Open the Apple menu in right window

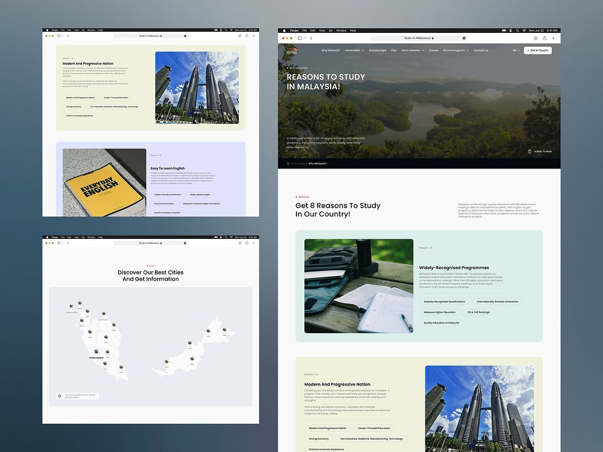[285, 30]
